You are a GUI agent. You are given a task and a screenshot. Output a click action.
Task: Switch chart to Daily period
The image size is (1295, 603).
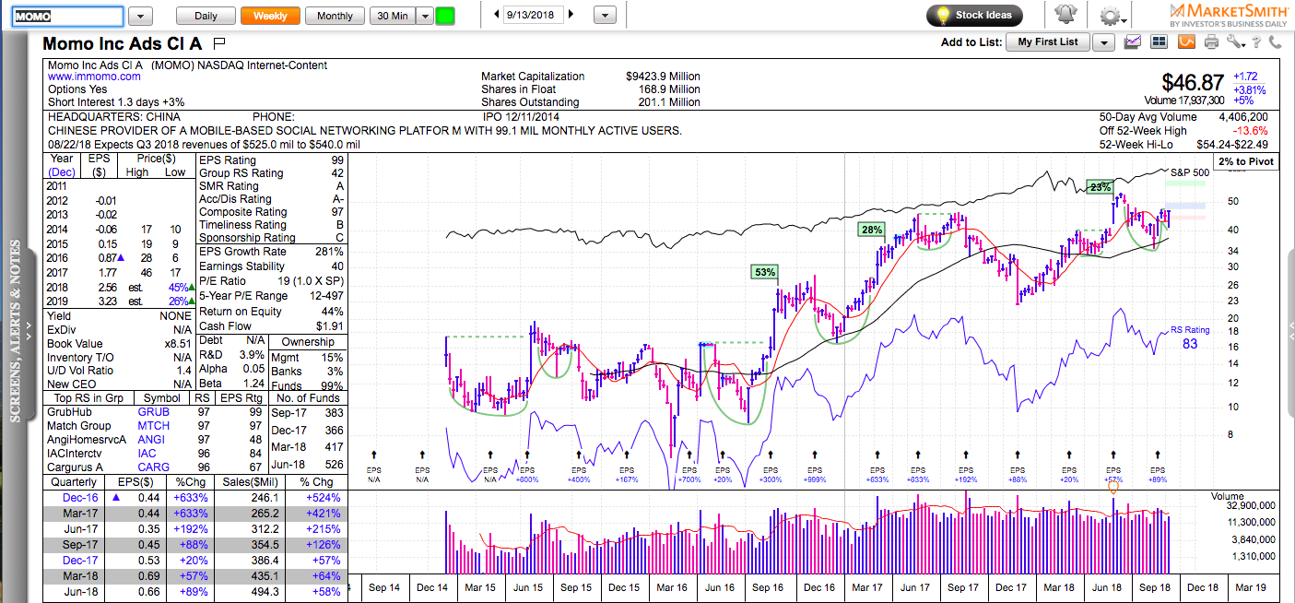(x=206, y=16)
